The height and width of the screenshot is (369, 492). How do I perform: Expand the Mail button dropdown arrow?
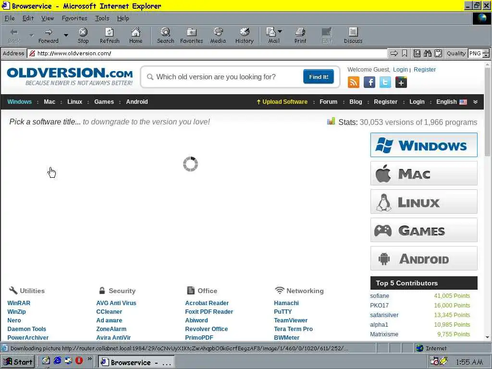[x=280, y=31]
